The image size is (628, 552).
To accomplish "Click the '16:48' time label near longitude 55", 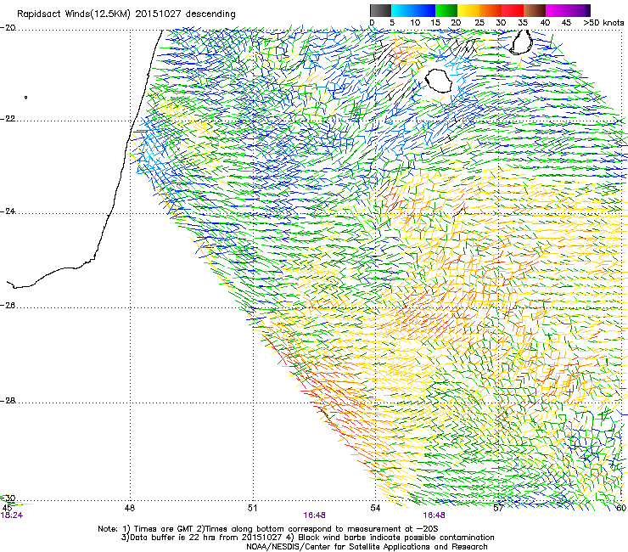I will coord(435,515).
